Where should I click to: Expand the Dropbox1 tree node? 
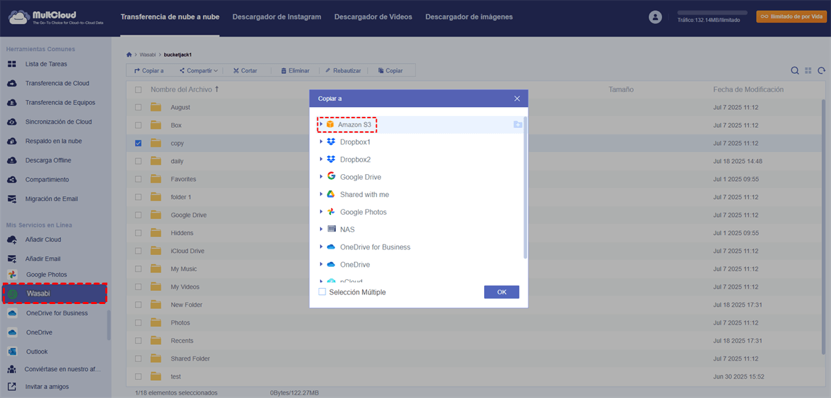(321, 142)
